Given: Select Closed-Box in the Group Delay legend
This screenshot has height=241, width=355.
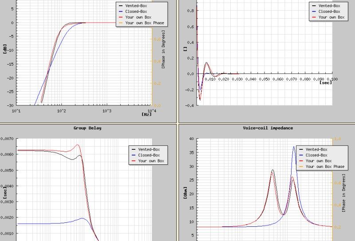Looking at the screenshot, I should pyautogui.click(x=149, y=155).
